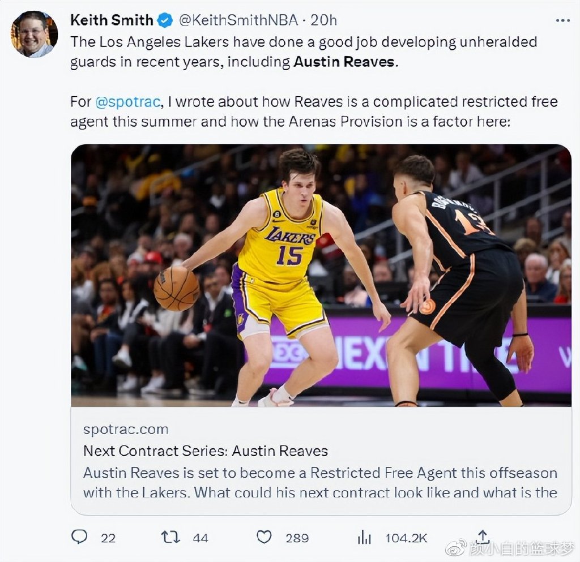Click the blue verified badge

tap(164, 20)
